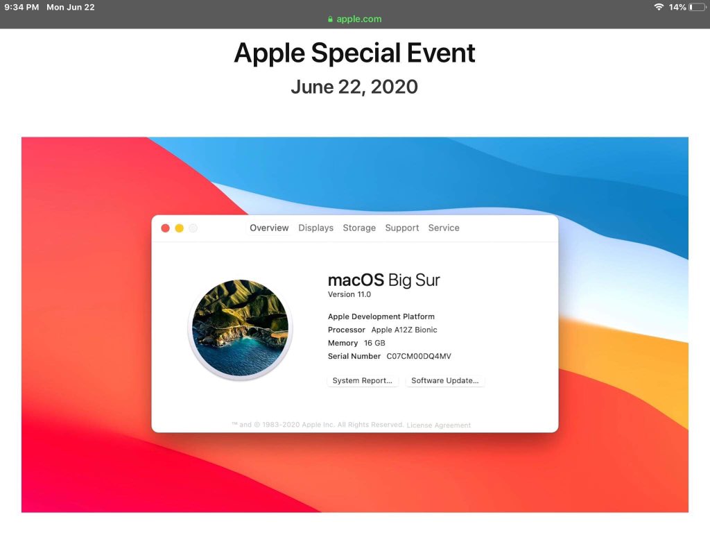710x533 pixels.
Task: Select the Storage tab
Action: 359,228
